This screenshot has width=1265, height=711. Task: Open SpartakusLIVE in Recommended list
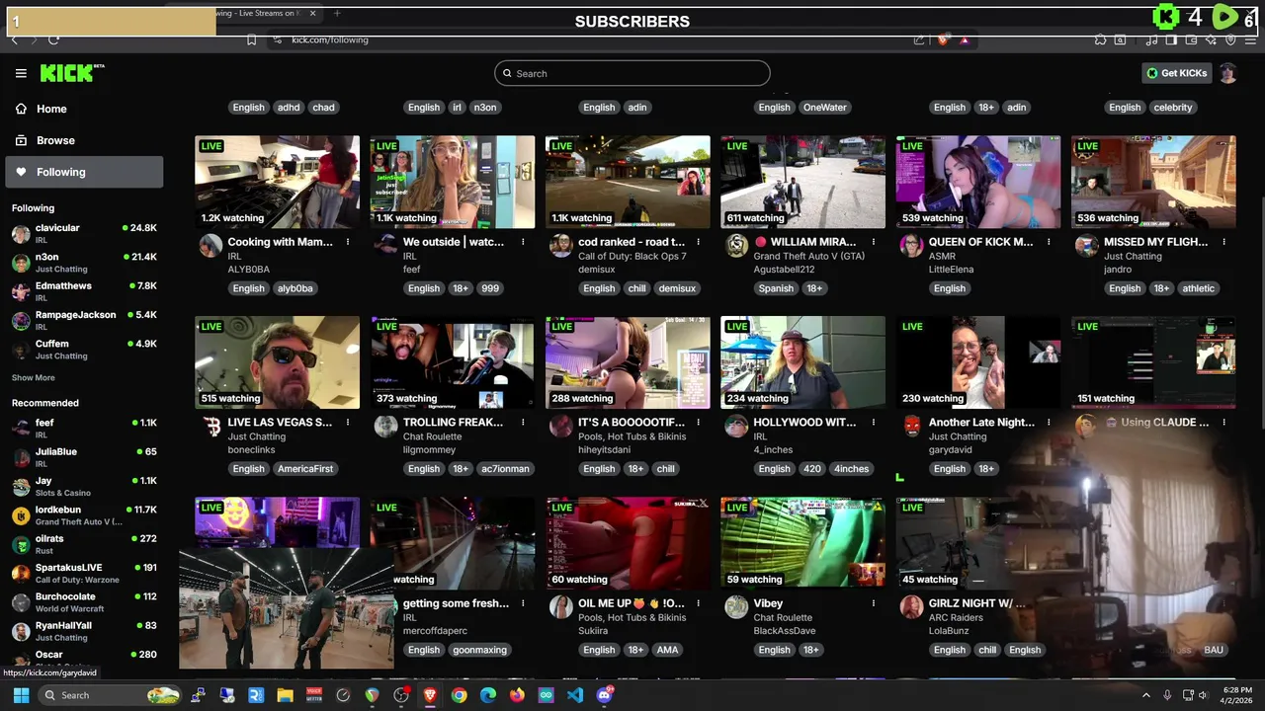(84, 573)
